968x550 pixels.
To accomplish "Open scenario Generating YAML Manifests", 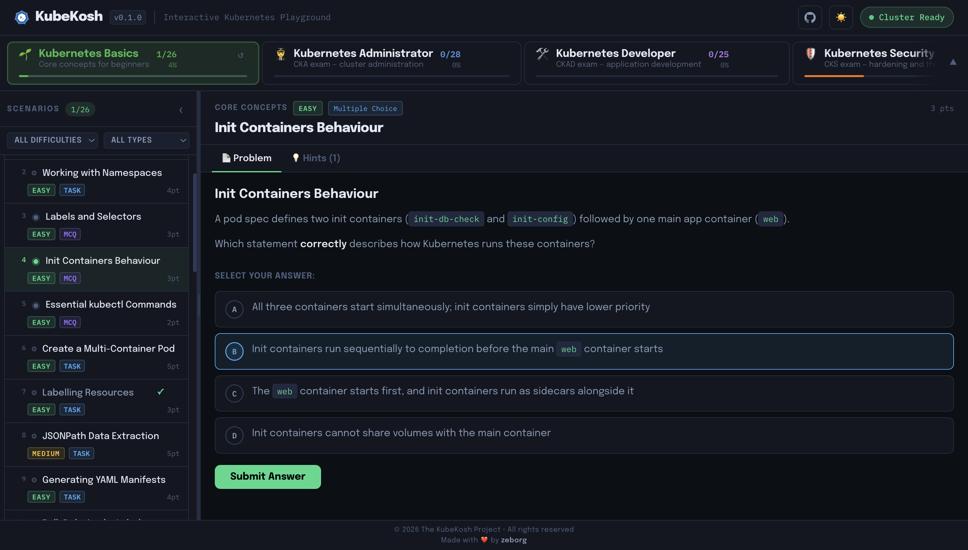I will coord(96,488).
